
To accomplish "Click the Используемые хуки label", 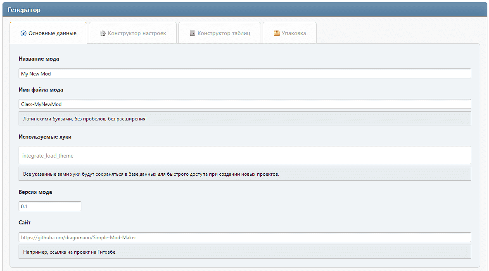I will [x=45, y=137].
